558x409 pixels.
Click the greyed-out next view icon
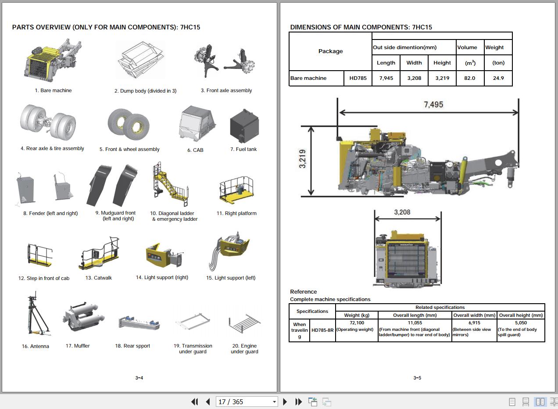click(x=326, y=402)
